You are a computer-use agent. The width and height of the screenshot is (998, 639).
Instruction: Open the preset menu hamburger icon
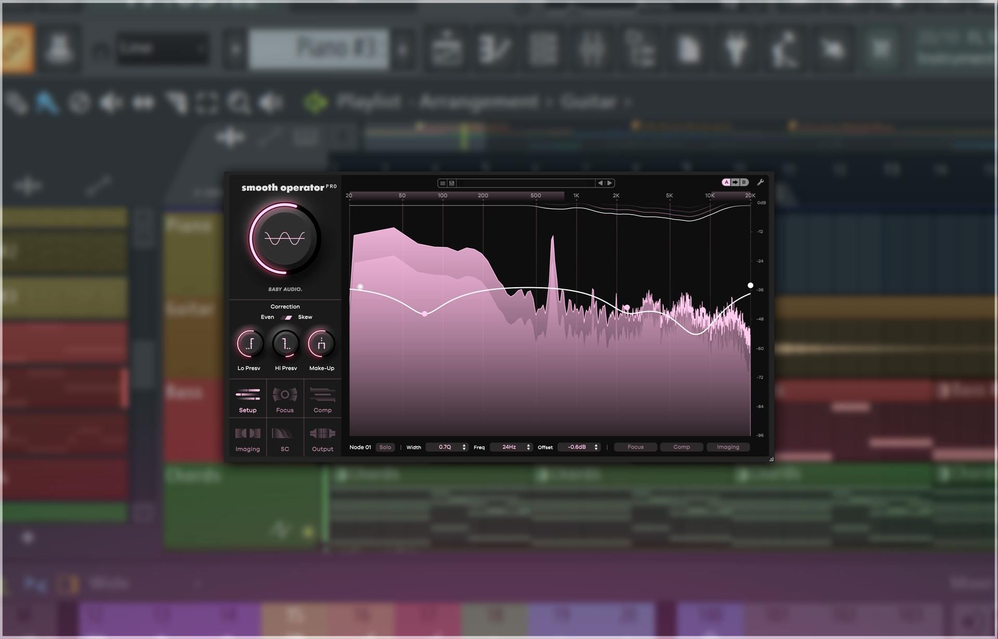tap(442, 183)
